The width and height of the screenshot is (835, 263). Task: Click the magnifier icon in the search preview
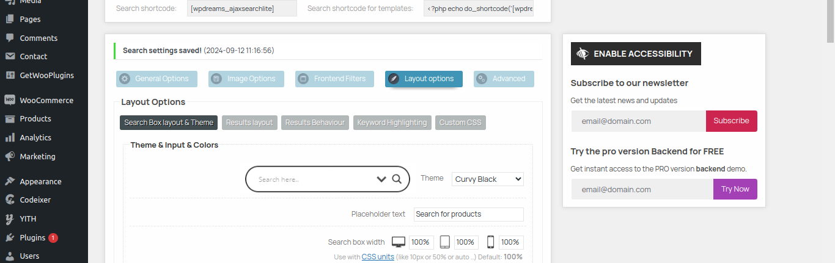[397, 179]
